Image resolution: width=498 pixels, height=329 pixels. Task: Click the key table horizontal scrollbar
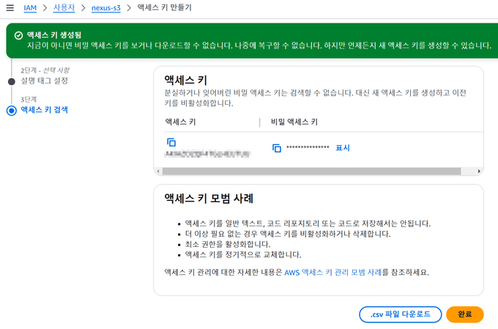(315, 171)
